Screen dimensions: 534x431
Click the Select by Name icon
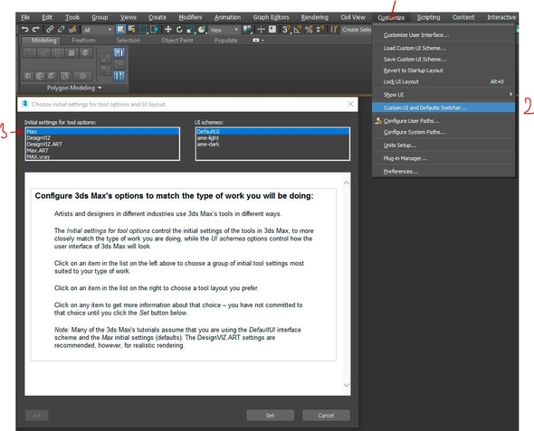[131, 30]
